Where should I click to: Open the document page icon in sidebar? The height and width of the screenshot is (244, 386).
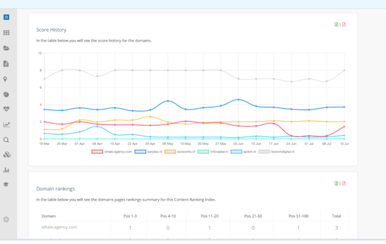(x=6, y=64)
